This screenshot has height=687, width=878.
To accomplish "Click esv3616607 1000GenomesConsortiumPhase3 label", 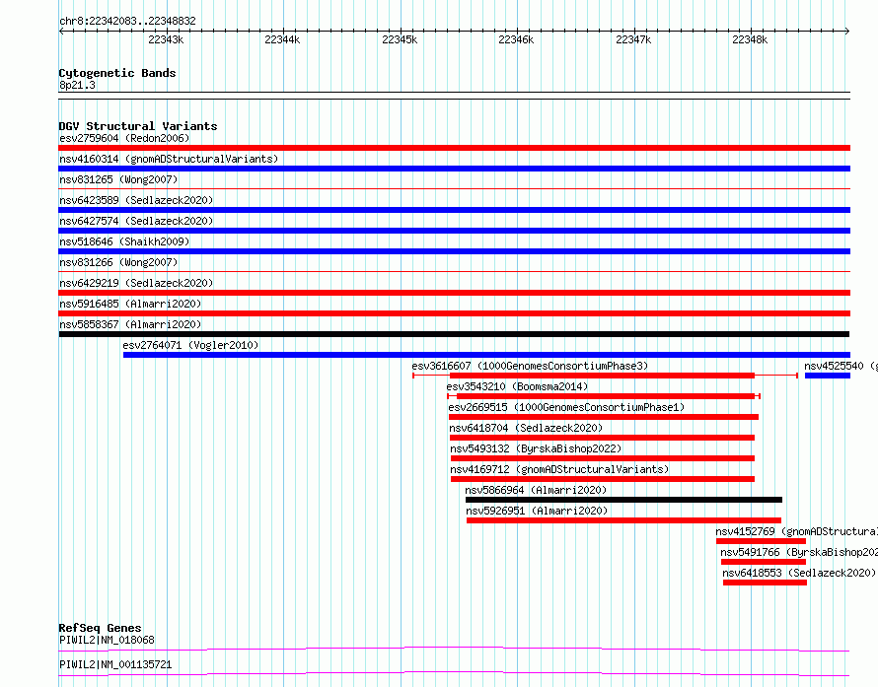I will point(530,366).
